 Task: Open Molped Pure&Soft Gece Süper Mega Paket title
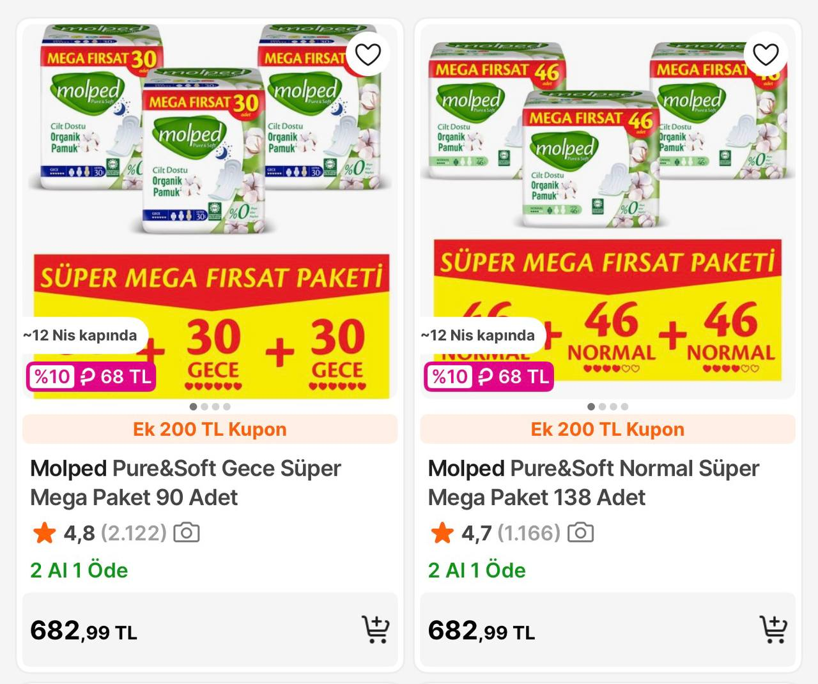(185, 483)
